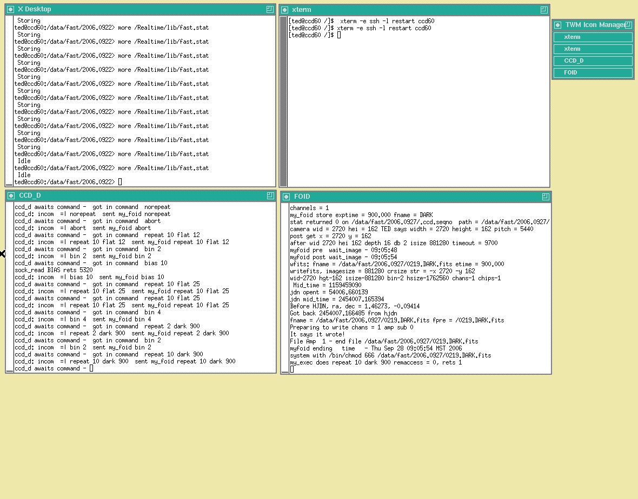
Task: Click the xterm window's left scrollbar
Action: click(x=283, y=102)
